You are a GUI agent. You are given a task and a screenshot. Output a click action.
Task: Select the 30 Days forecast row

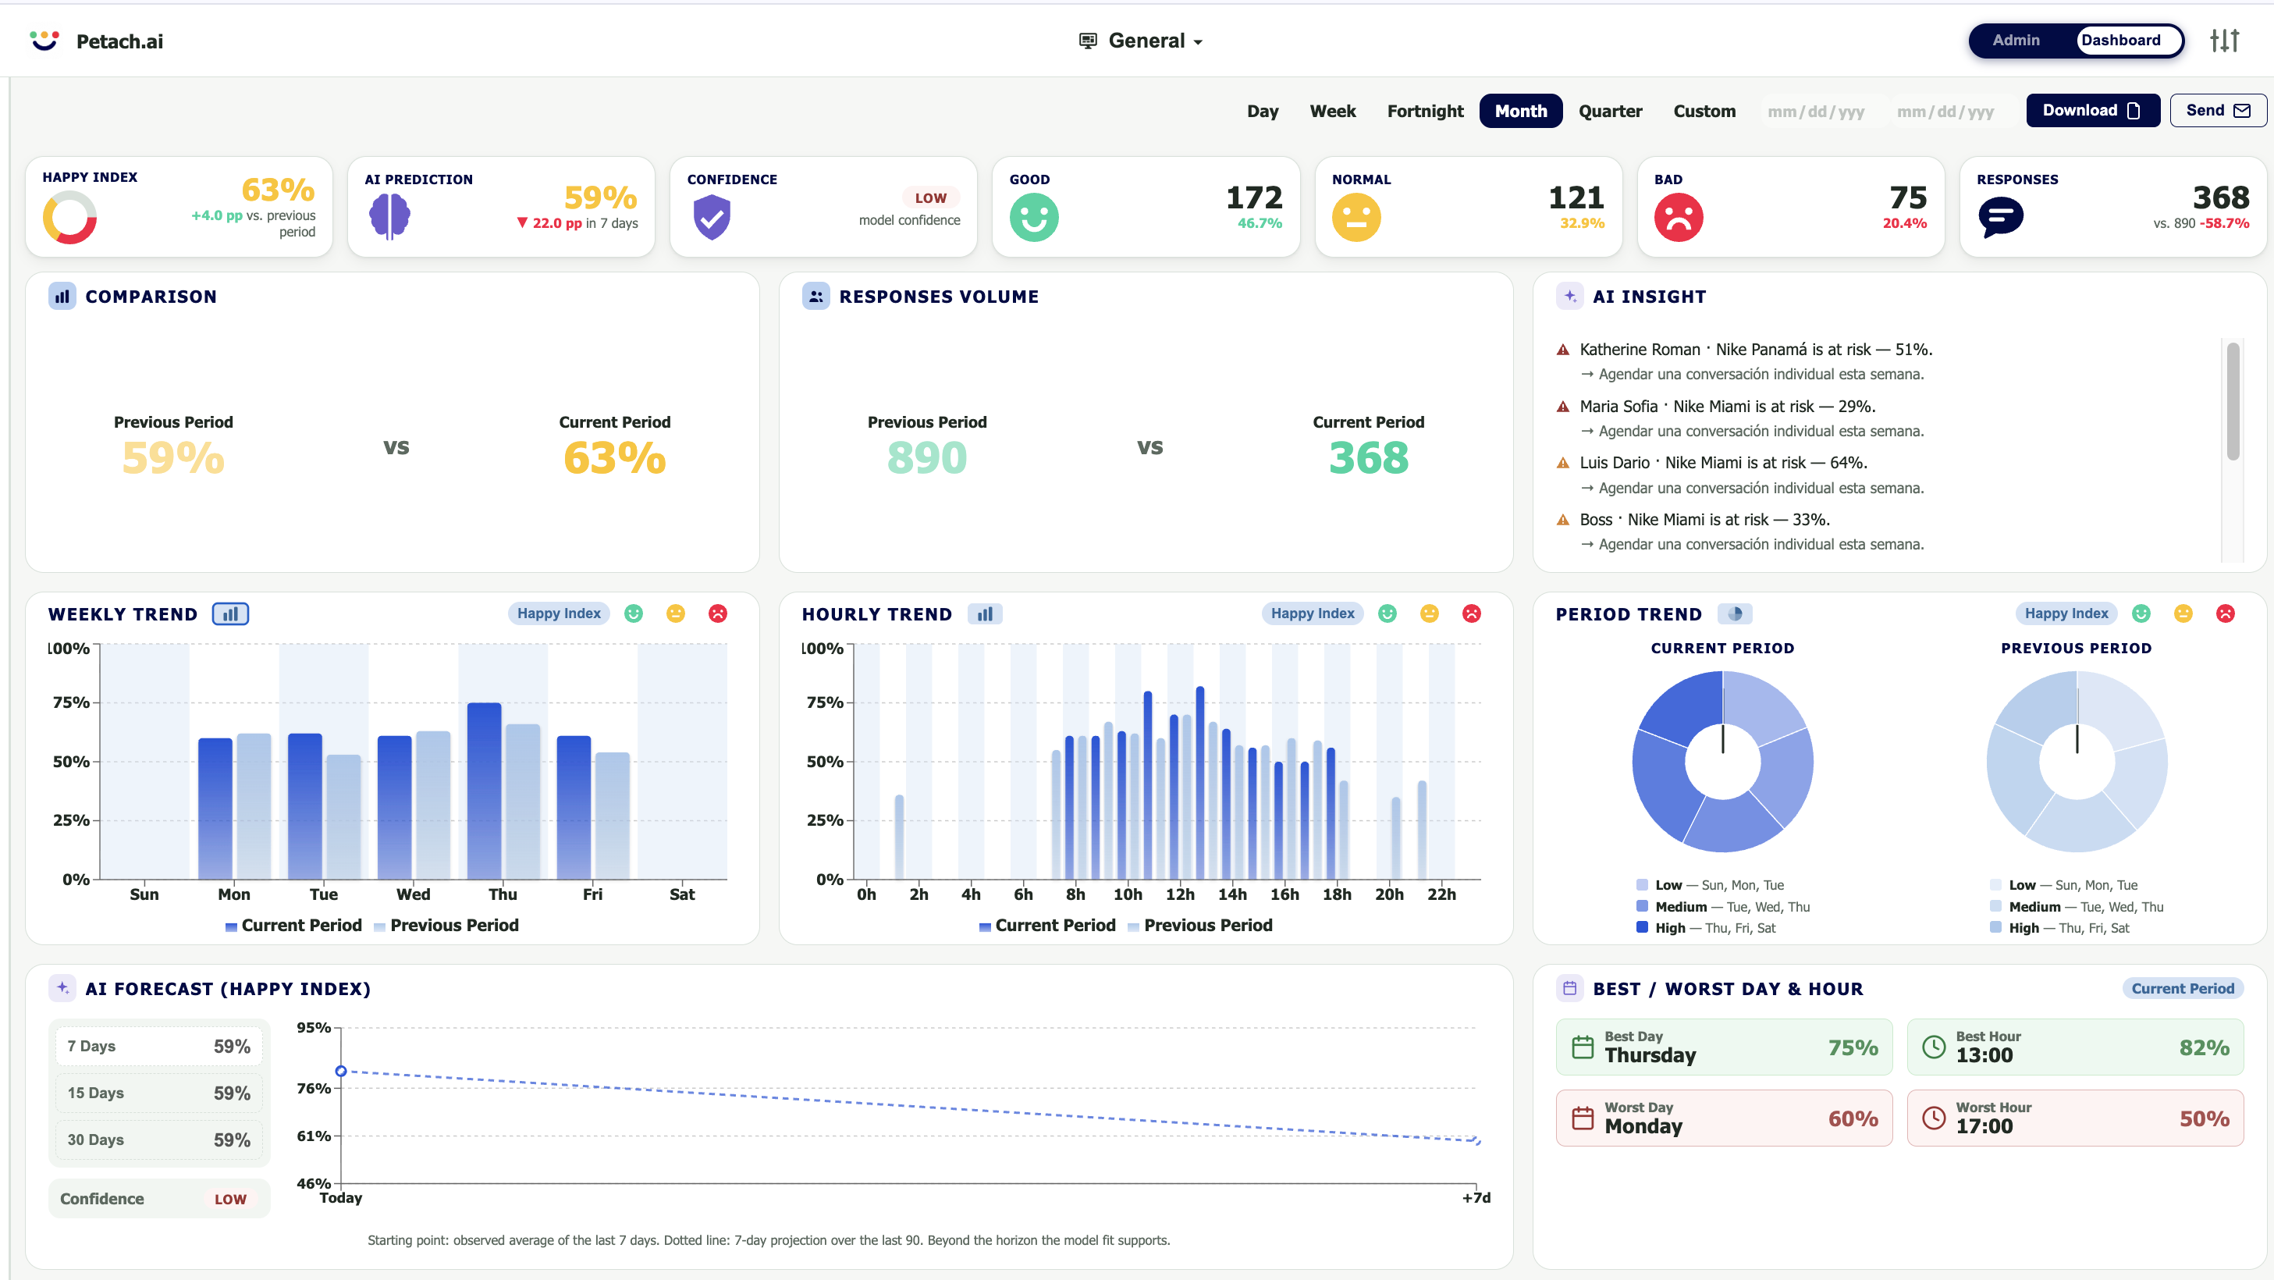[x=159, y=1140]
